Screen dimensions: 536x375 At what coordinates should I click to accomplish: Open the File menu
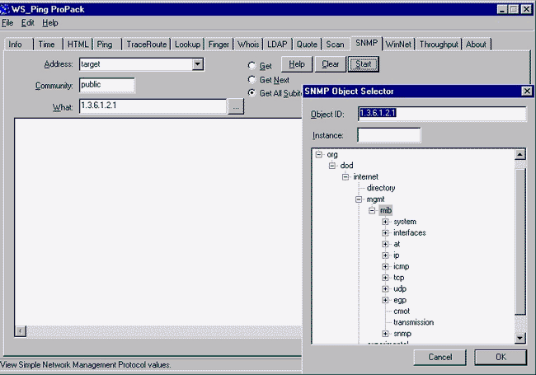coord(8,23)
